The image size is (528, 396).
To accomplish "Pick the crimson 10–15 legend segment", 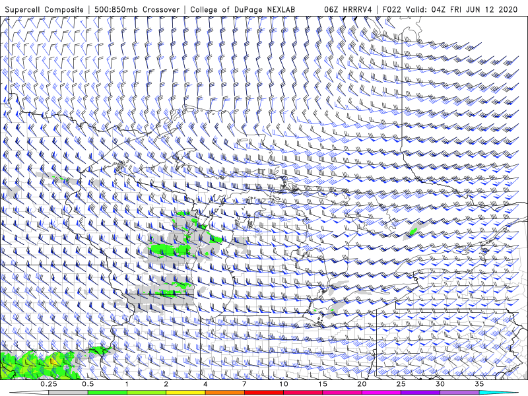I will tap(303, 393).
